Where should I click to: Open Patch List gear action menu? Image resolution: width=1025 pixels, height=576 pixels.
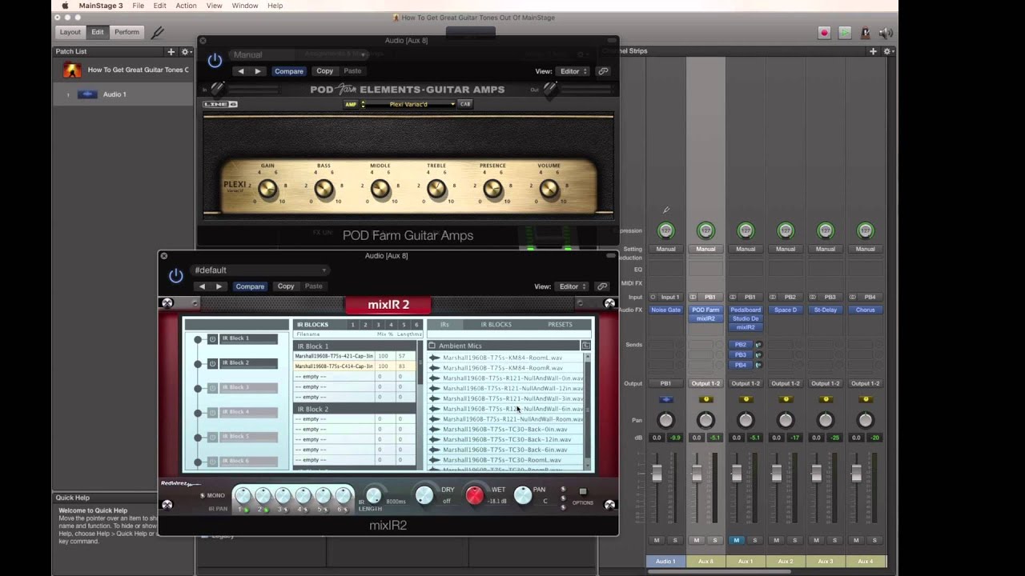(x=185, y=52)
